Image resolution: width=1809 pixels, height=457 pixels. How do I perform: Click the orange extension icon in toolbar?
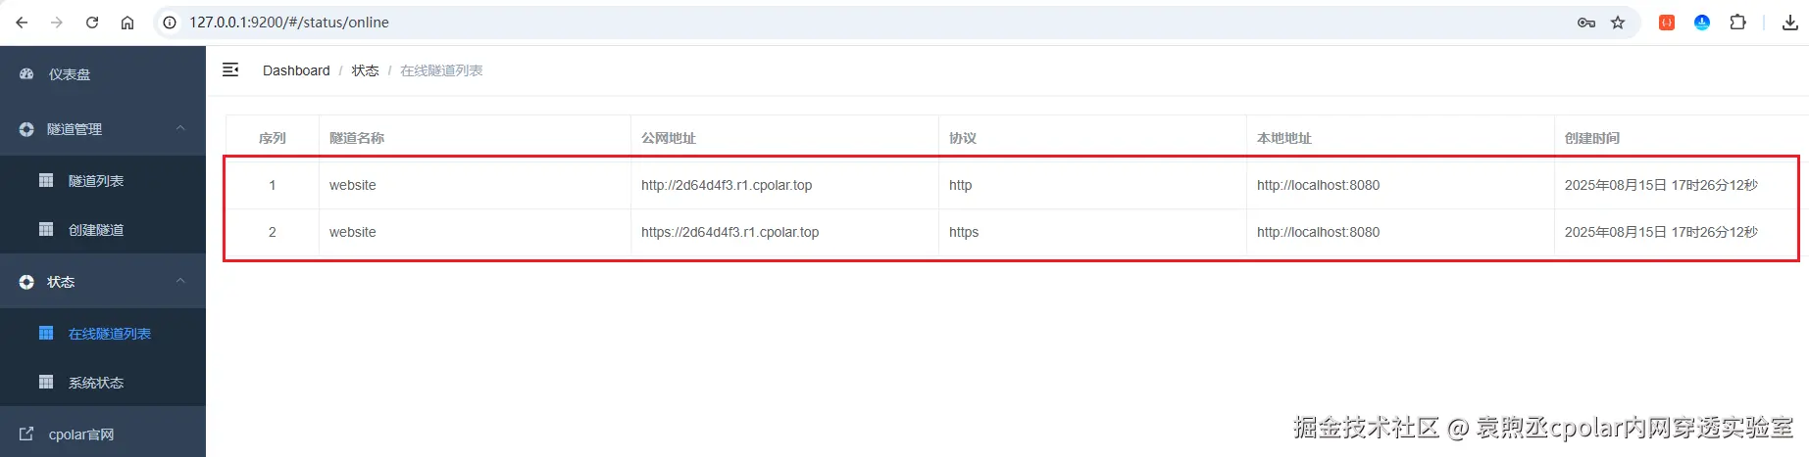(x=1666, y=23)
